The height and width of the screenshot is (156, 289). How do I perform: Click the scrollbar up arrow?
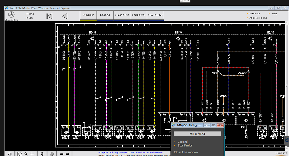286,23
